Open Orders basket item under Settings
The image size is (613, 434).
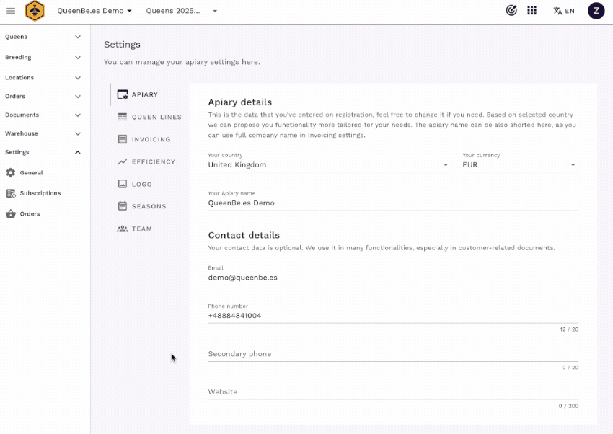[x=30, y=214]
